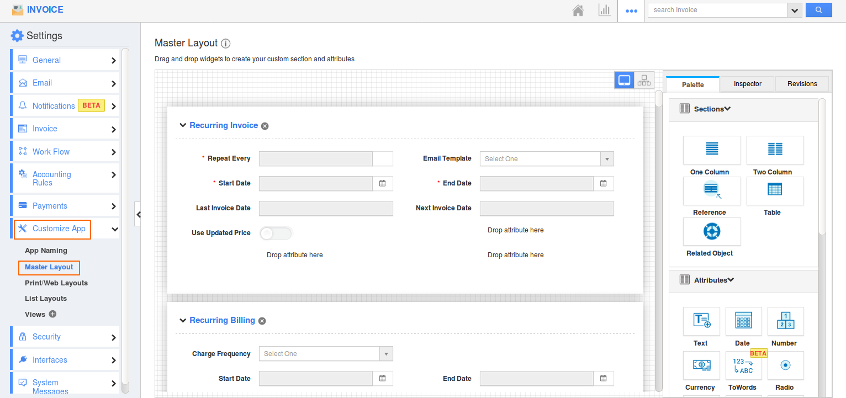The image size is (846, 398).
Task: Click the Invoice app logo icon
Action: pos(18,9)
